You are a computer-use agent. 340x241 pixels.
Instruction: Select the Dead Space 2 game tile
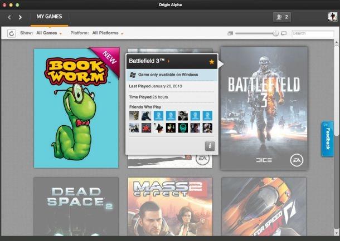point(76,207)
